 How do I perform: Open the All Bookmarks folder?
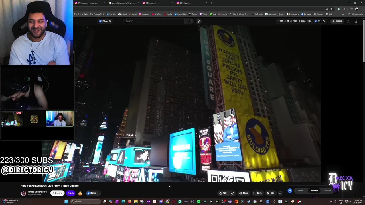356,14
